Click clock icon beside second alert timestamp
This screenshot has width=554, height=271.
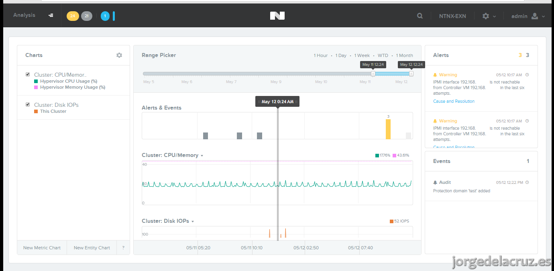(527, 121)
